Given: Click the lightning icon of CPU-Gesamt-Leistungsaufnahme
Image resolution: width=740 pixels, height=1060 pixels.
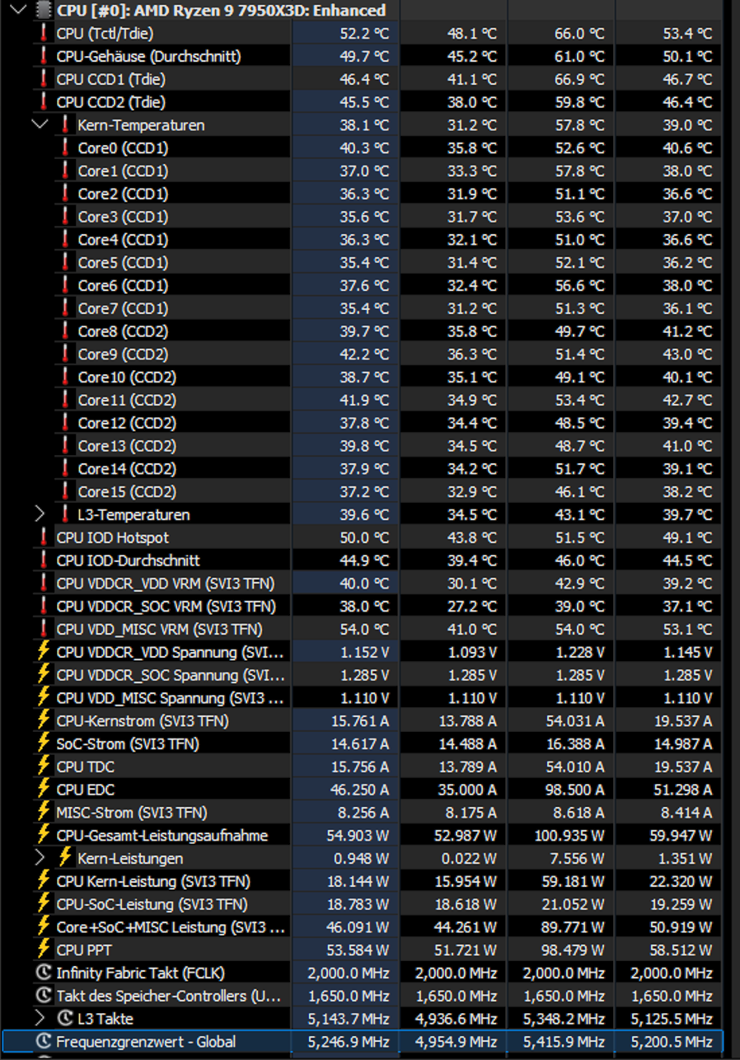Looking at the screenshot, I should 44,835.
